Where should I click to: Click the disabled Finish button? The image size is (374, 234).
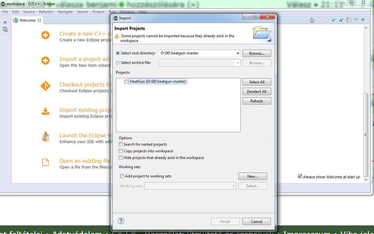click(x=225, y=221)
